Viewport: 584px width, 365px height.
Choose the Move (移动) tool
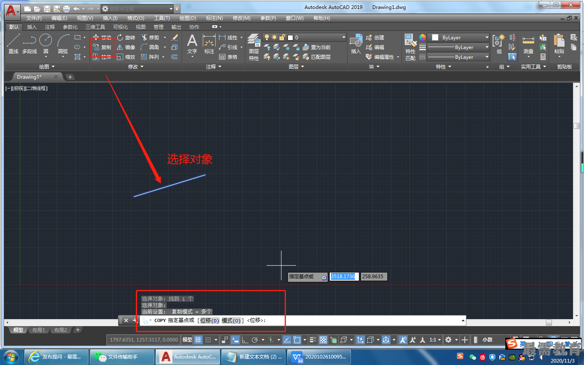point(102,37)
